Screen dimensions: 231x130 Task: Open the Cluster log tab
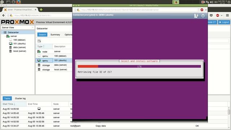point(20,98)
